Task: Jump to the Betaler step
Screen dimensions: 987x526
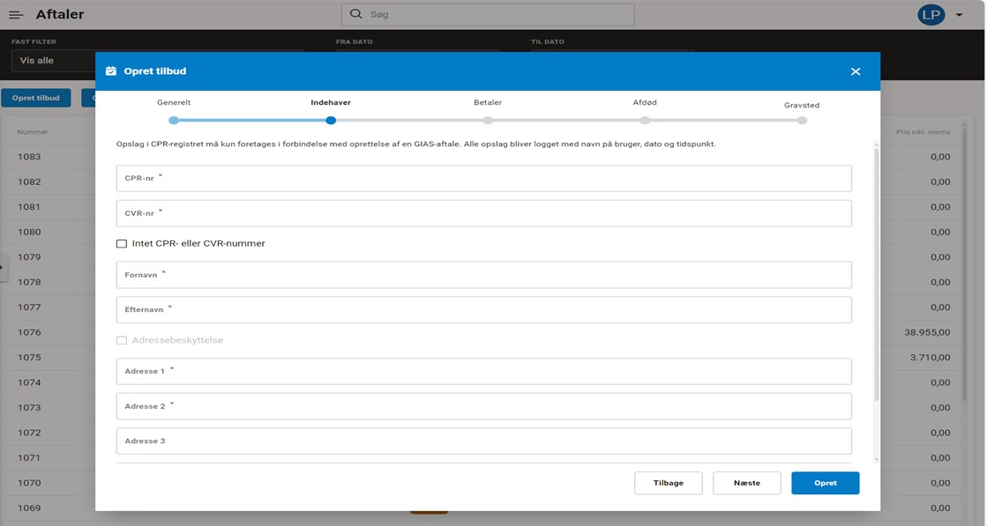Action: (x=488, y=102)
